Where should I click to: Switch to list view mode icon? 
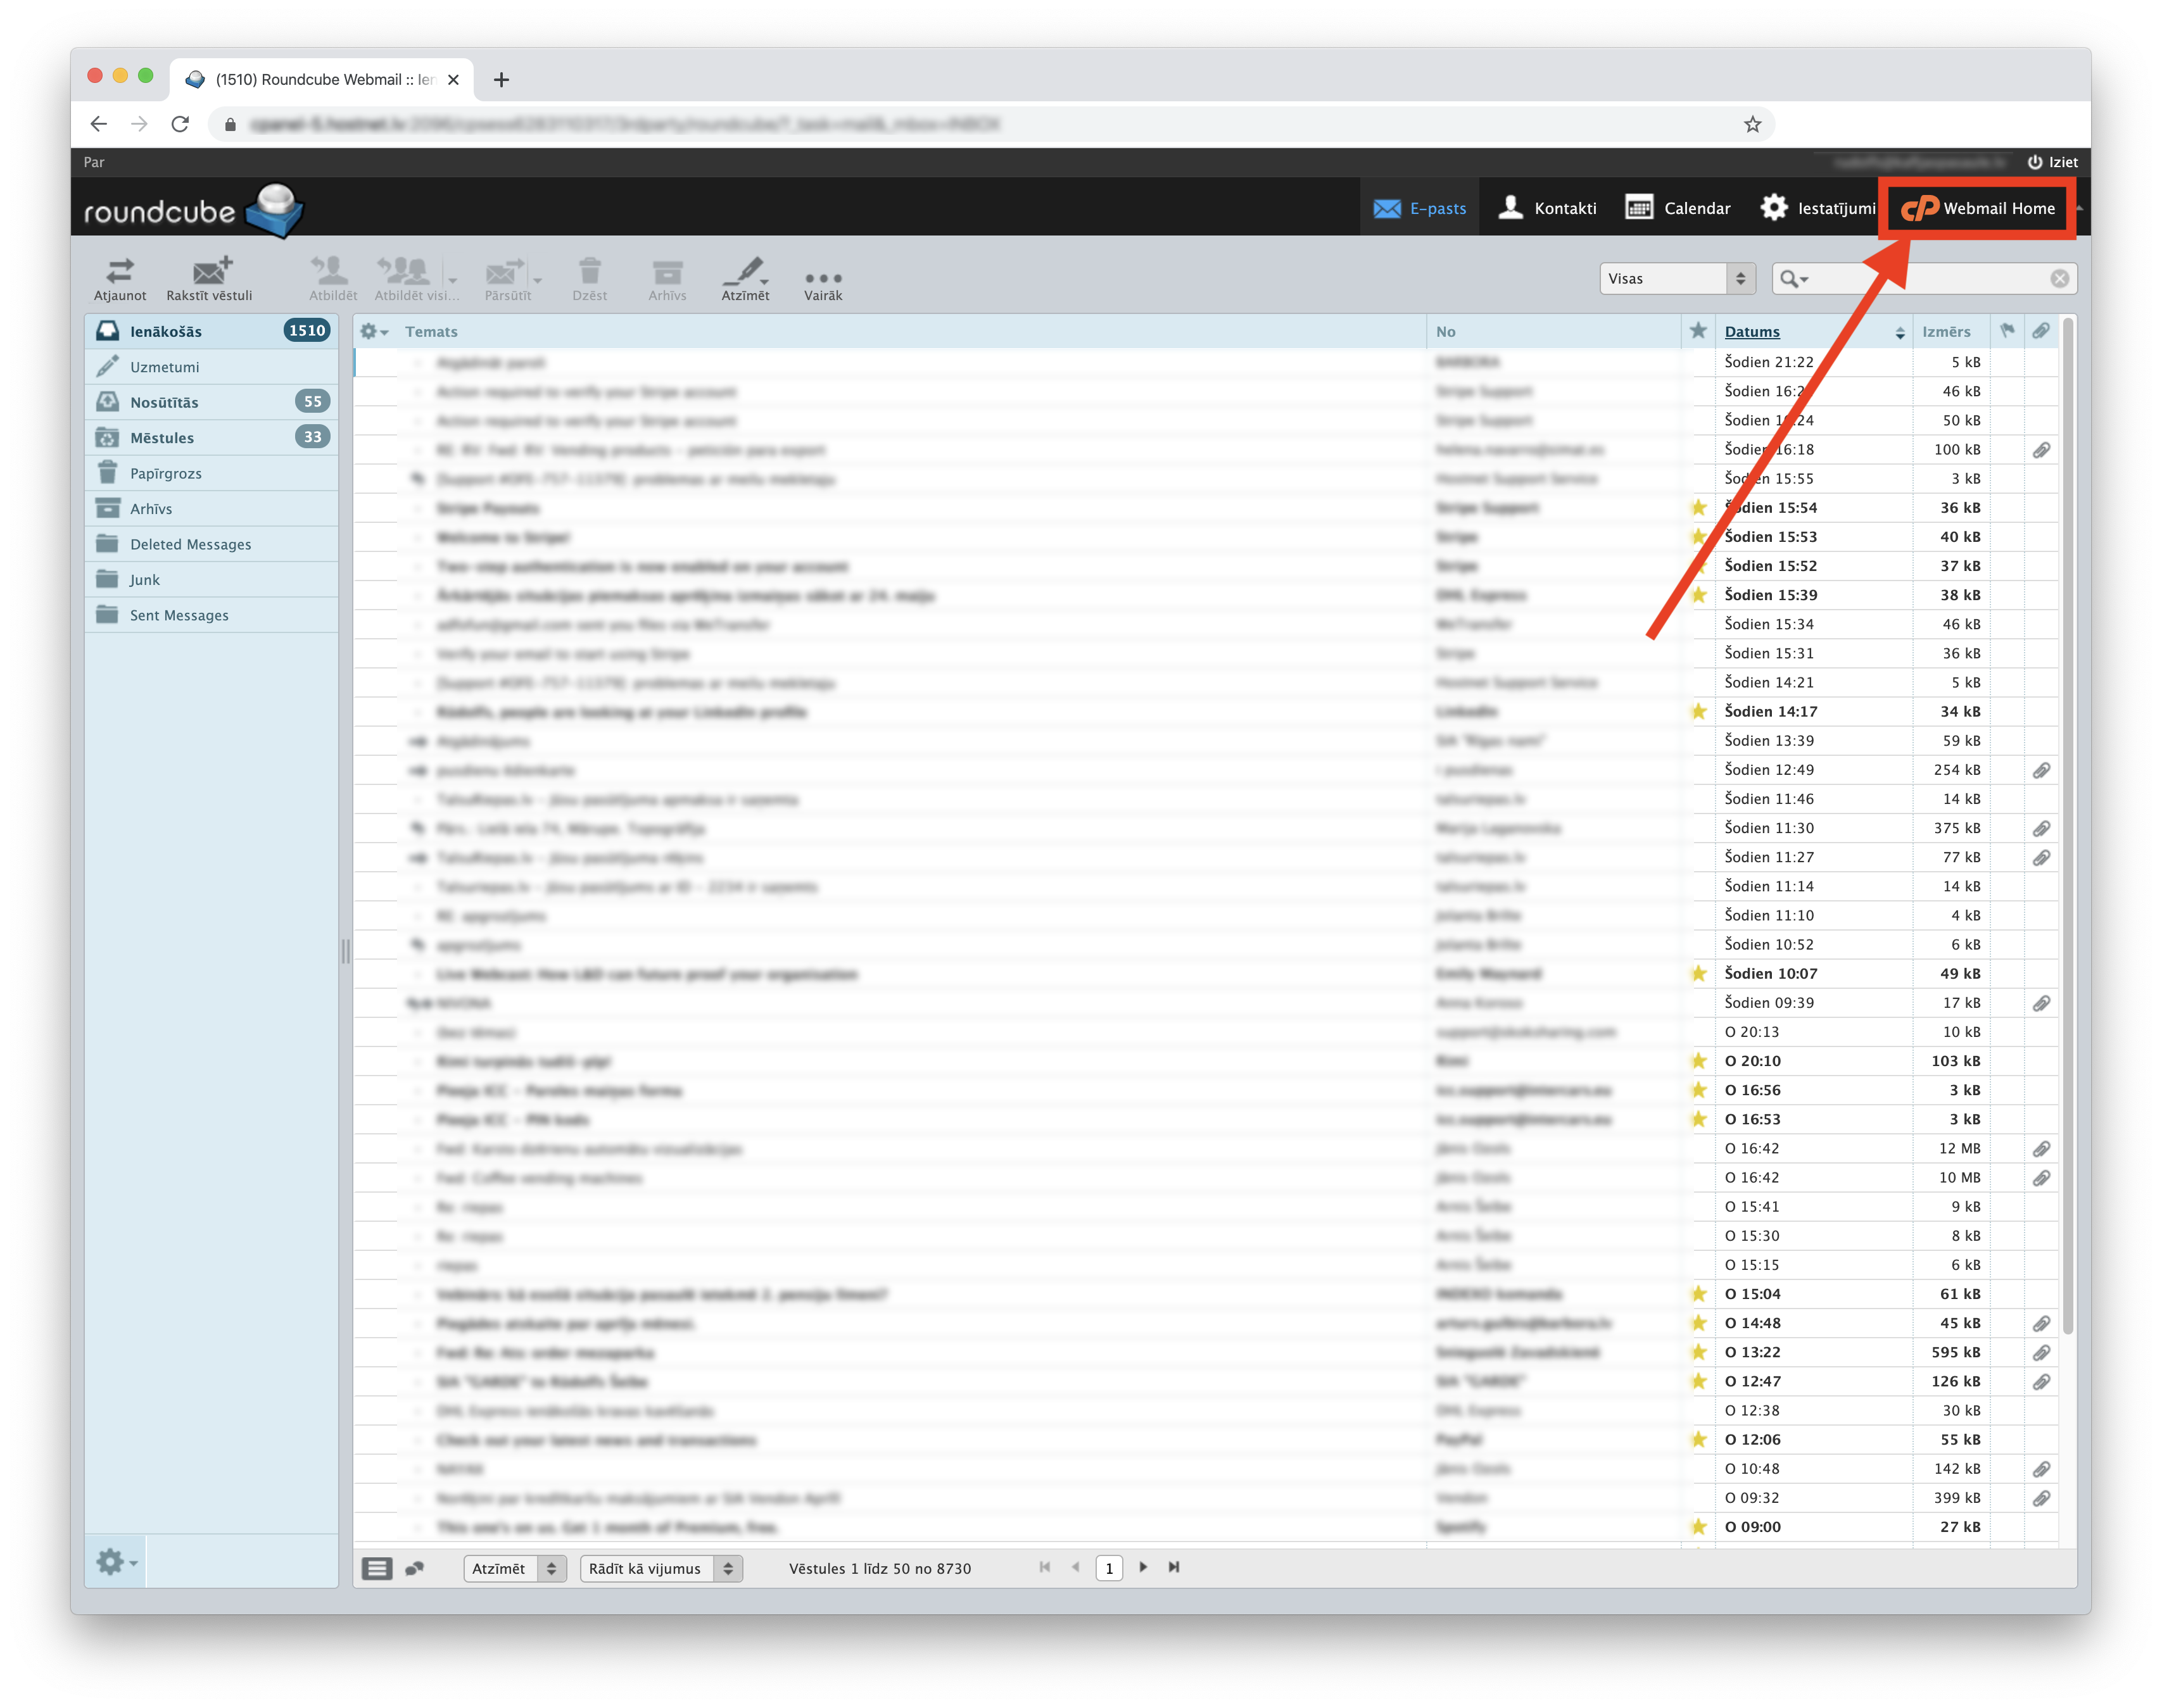(x=376, y=1568)
